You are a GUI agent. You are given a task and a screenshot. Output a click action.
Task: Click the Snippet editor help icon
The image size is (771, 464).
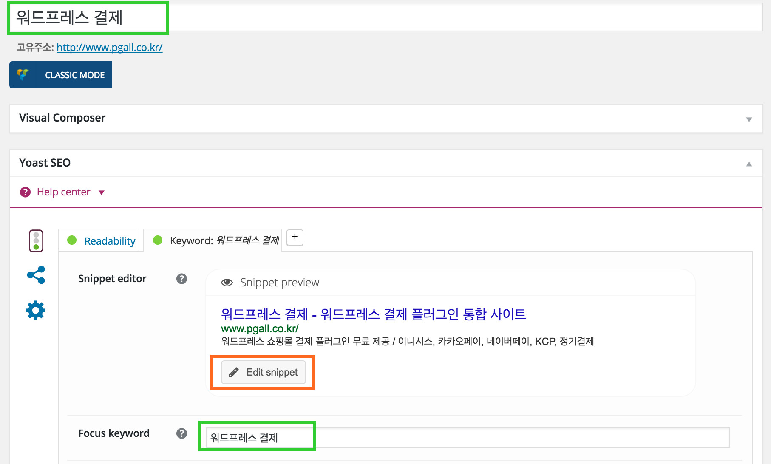click(x=182, y=279)
